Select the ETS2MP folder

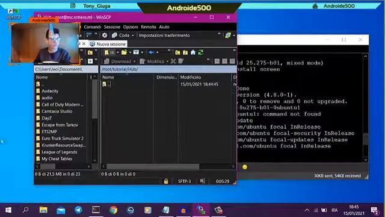[49, 131]
